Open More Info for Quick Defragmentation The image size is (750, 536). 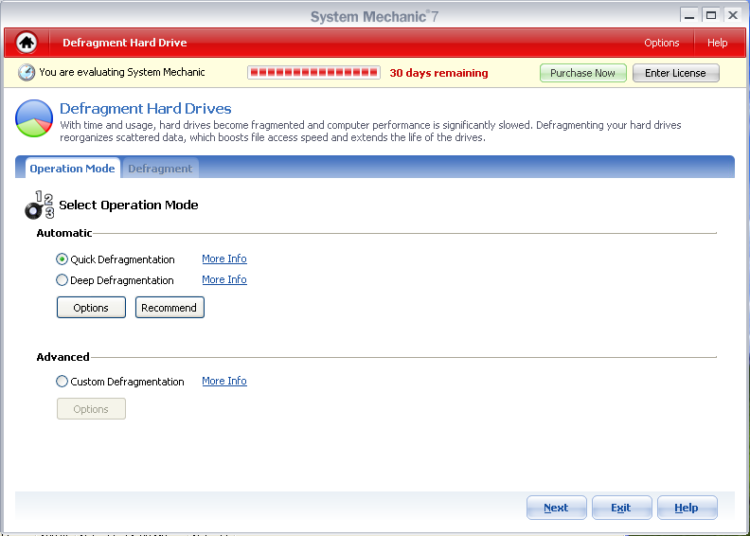pos(224,259)
